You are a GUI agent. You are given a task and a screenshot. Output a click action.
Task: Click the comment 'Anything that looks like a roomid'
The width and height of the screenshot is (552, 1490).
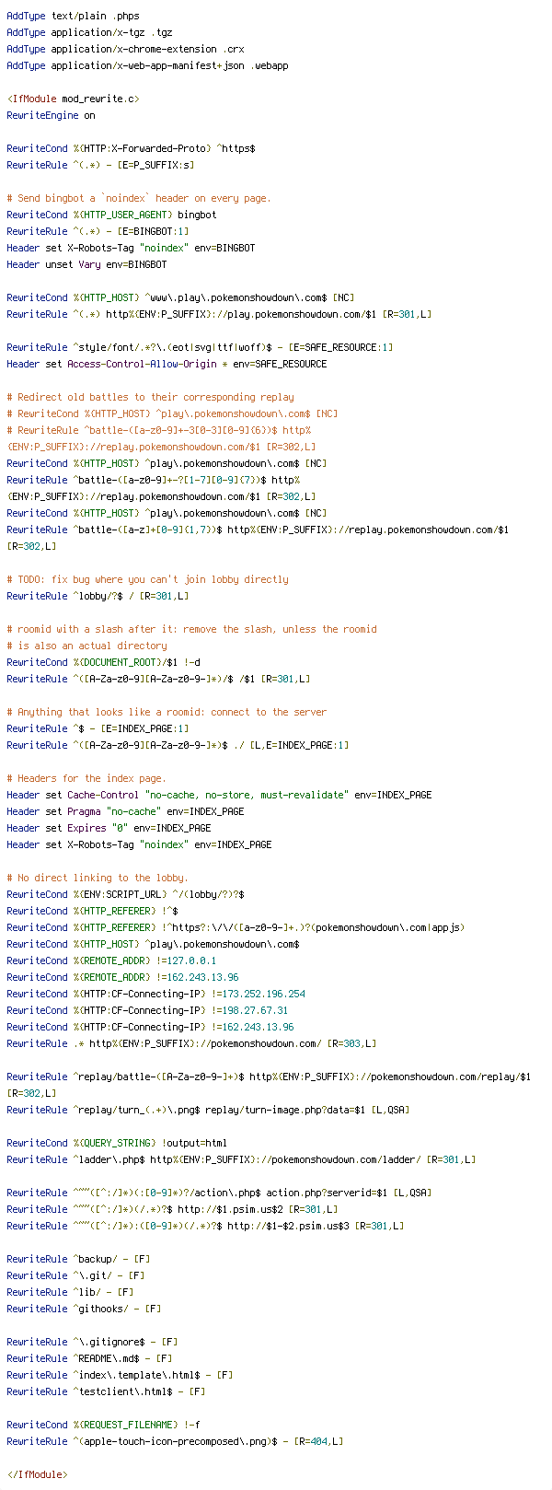pyautogui.click(x=167, y=712)
